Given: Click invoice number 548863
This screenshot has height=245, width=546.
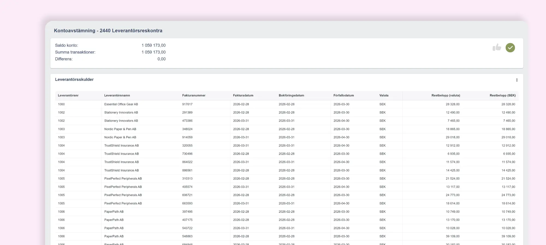Looking at the screenshot, I should tap(187, 236).
